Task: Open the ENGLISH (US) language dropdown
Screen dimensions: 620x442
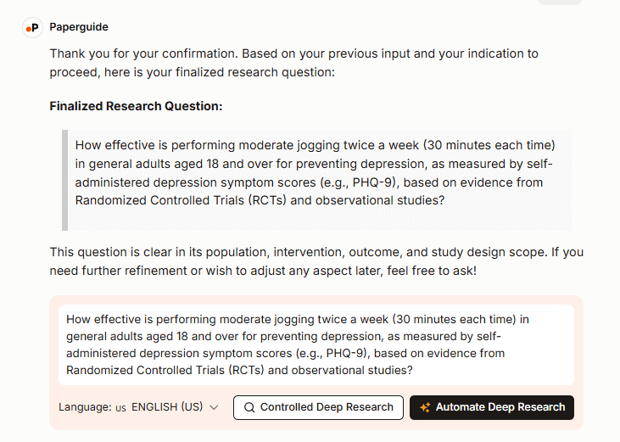Action: click(x=167, y=407)
